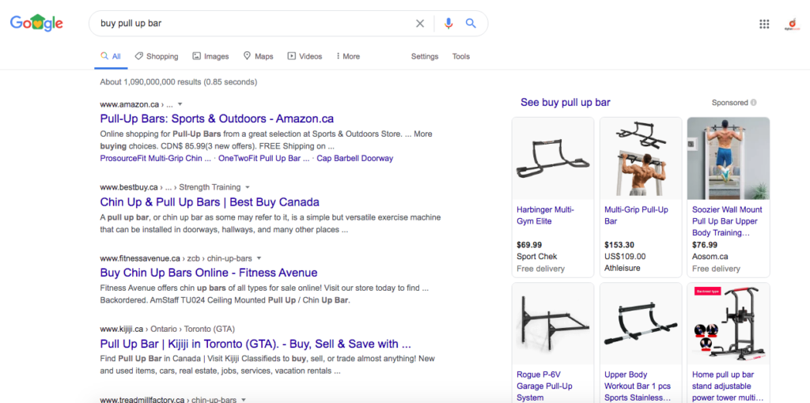Open the account profile avatar
Screen dimensions: 810x403
click(x=791, y=24)
